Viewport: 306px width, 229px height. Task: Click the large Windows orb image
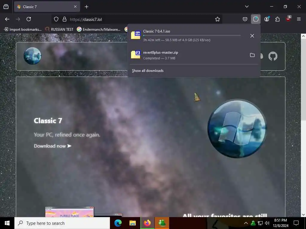237,129
